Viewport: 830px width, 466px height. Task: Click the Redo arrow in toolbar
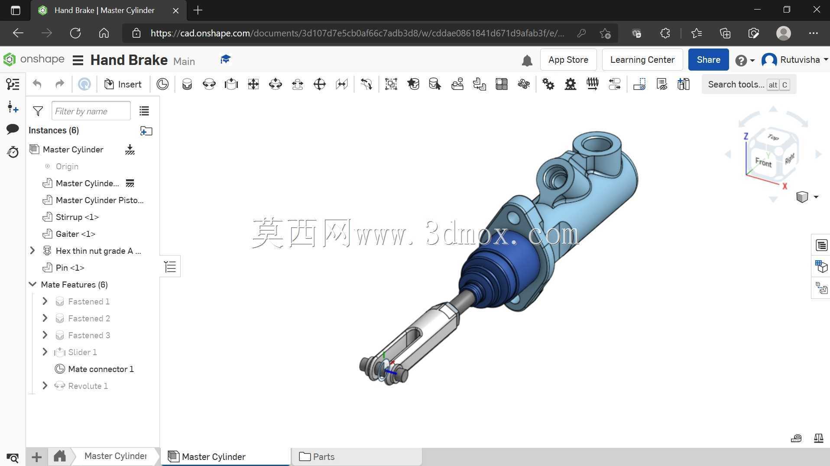click(60, 84)
